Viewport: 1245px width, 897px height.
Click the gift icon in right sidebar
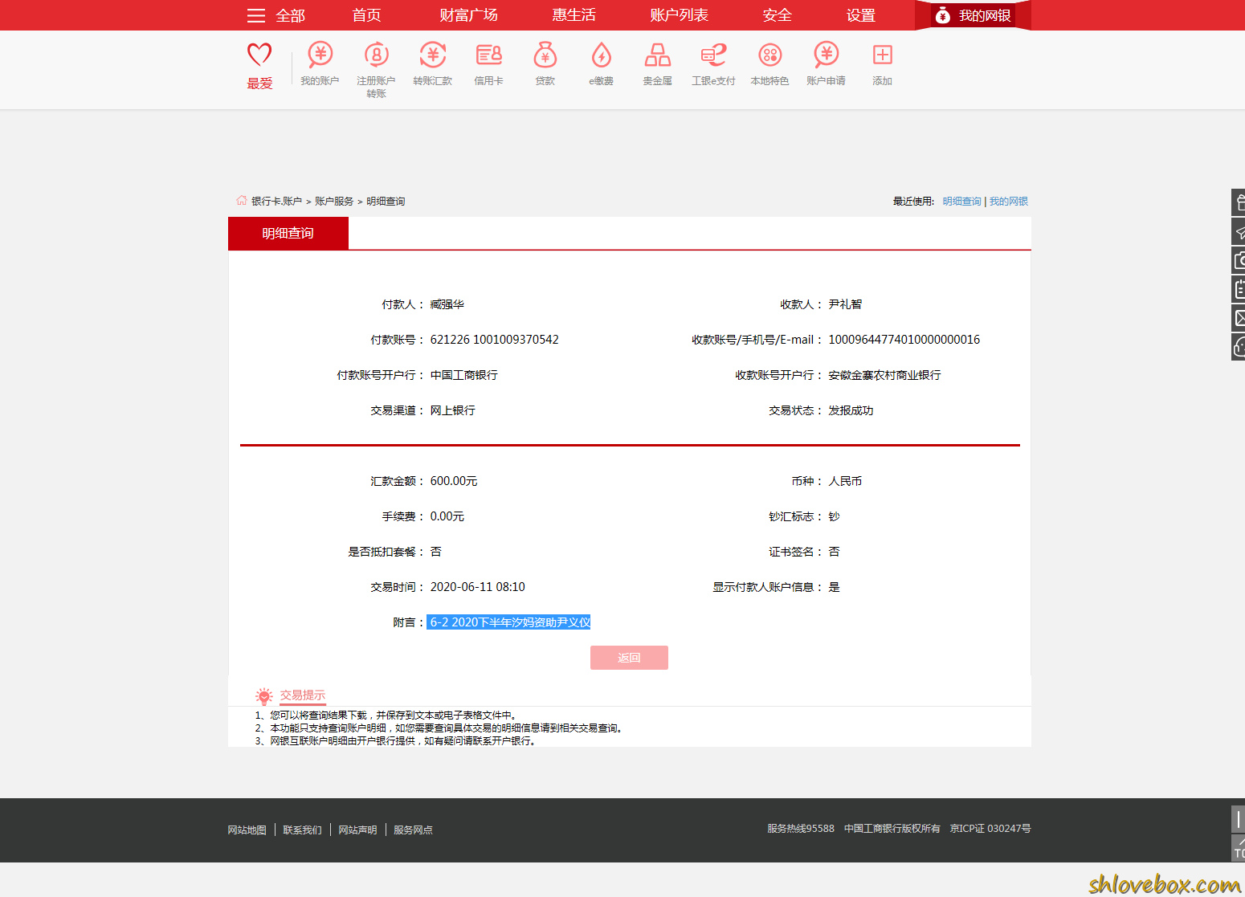(1239, 202)
